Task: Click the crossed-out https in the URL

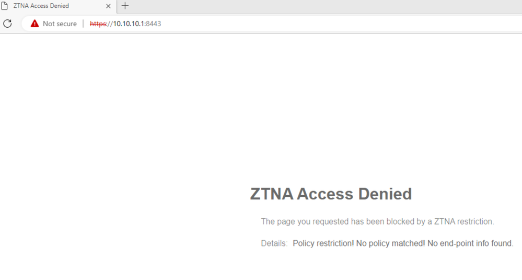Action: pos(97,24)
